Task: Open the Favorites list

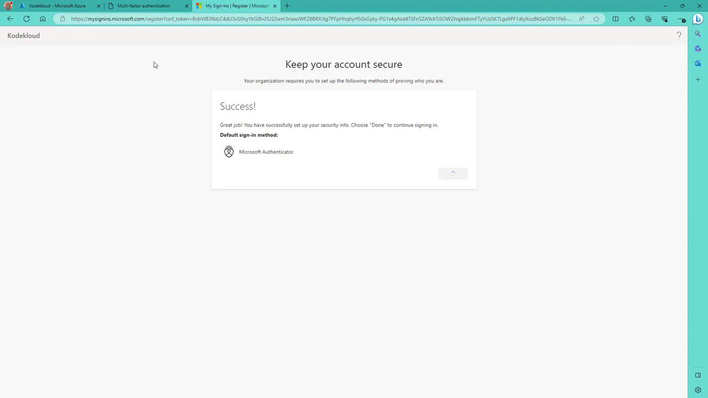Action: (632, 19)
